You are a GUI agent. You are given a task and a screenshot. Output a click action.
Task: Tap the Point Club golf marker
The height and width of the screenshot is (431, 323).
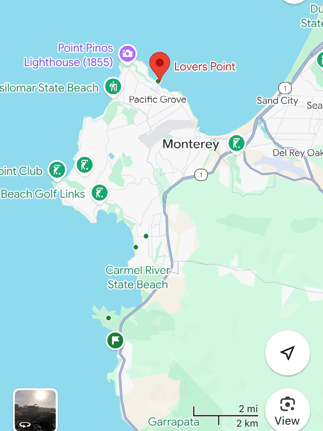click(x=57, y=170)
